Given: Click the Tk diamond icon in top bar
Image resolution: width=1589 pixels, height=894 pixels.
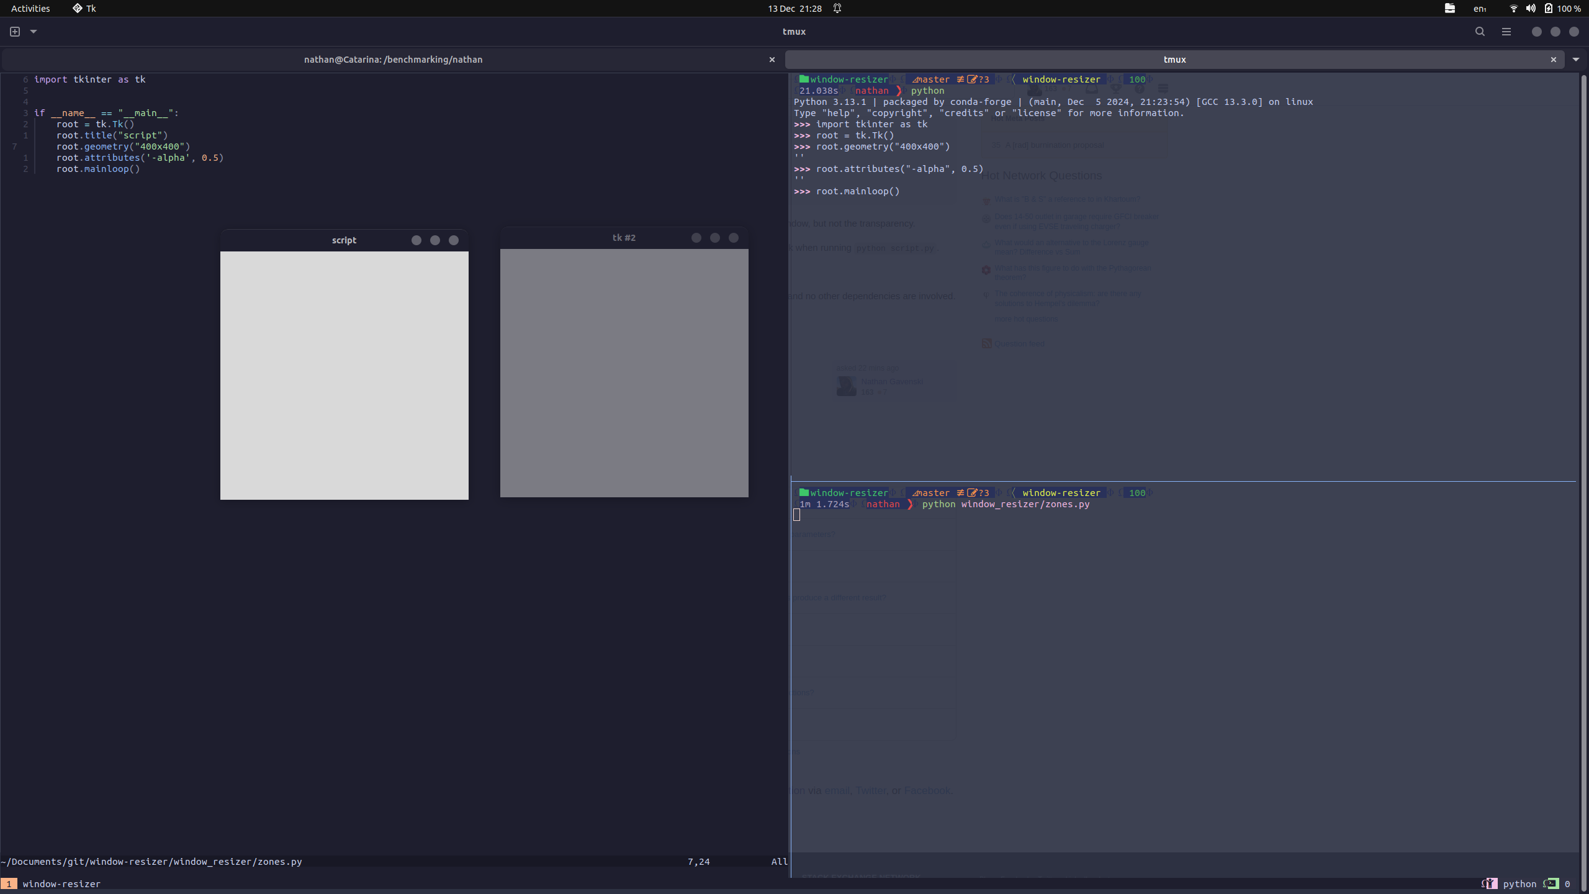Looking at the screenshot, I should click(78, 8).
